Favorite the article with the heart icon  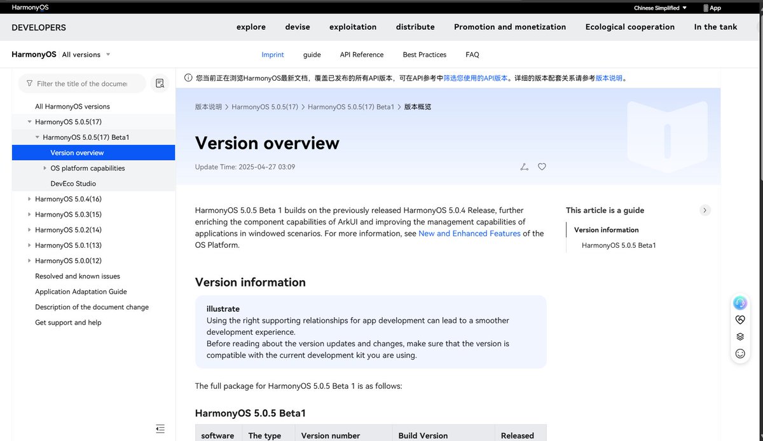[x=542, y=166]
